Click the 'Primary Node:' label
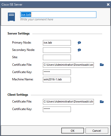This screenshot has width=111, height=136. coord(22,43)
